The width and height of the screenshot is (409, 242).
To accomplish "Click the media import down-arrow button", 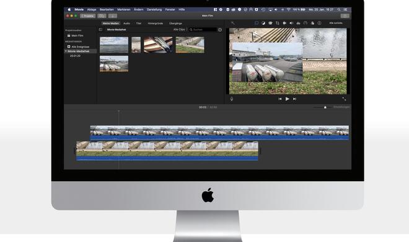I will [113, 16].
